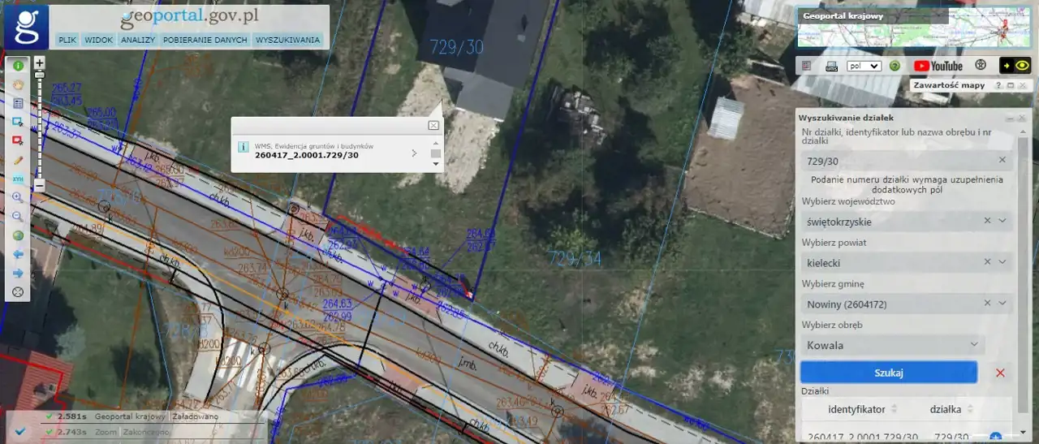This screenshot has height=444, width=1039.
Task: Open the POBIERANIE DANYCH menu
Action: click(205, 40)
